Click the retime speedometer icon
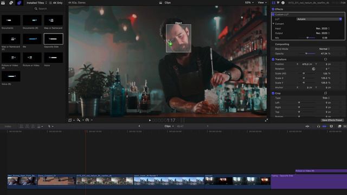 point(87,120)
